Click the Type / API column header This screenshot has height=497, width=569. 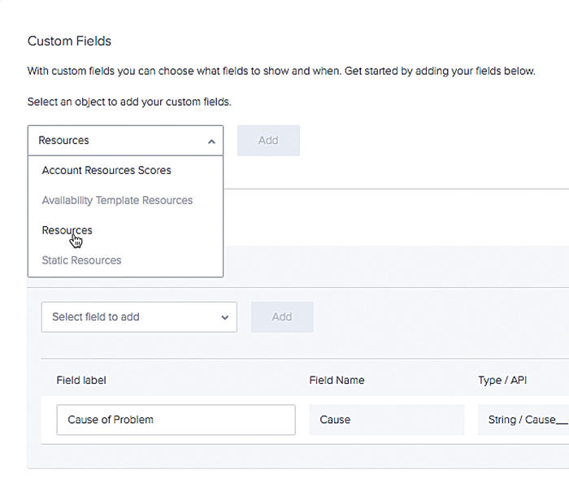(502, 380)
